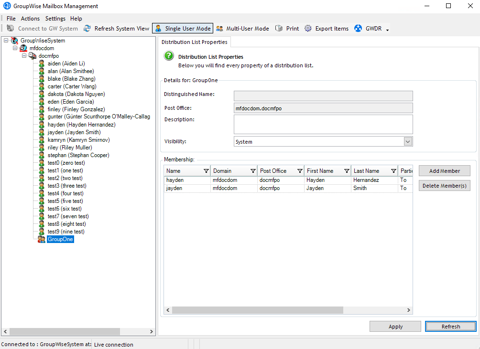
Task: Click the Connect to GW System icon
Action: (x=11, y=28)
